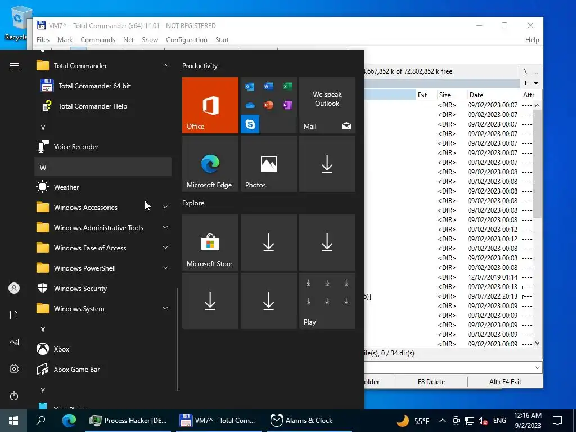Open Edge from the taskbar
The width and height of the screenshot is (576, 432).
pos(69,421)
